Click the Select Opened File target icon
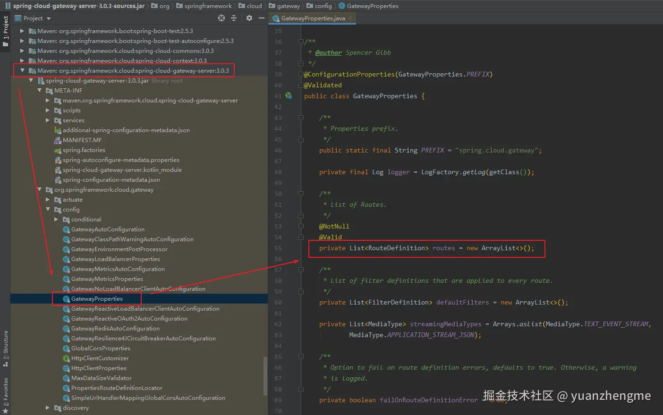This screenshot has width=663, height=415. pyautogui.click(x=221, y=18)
